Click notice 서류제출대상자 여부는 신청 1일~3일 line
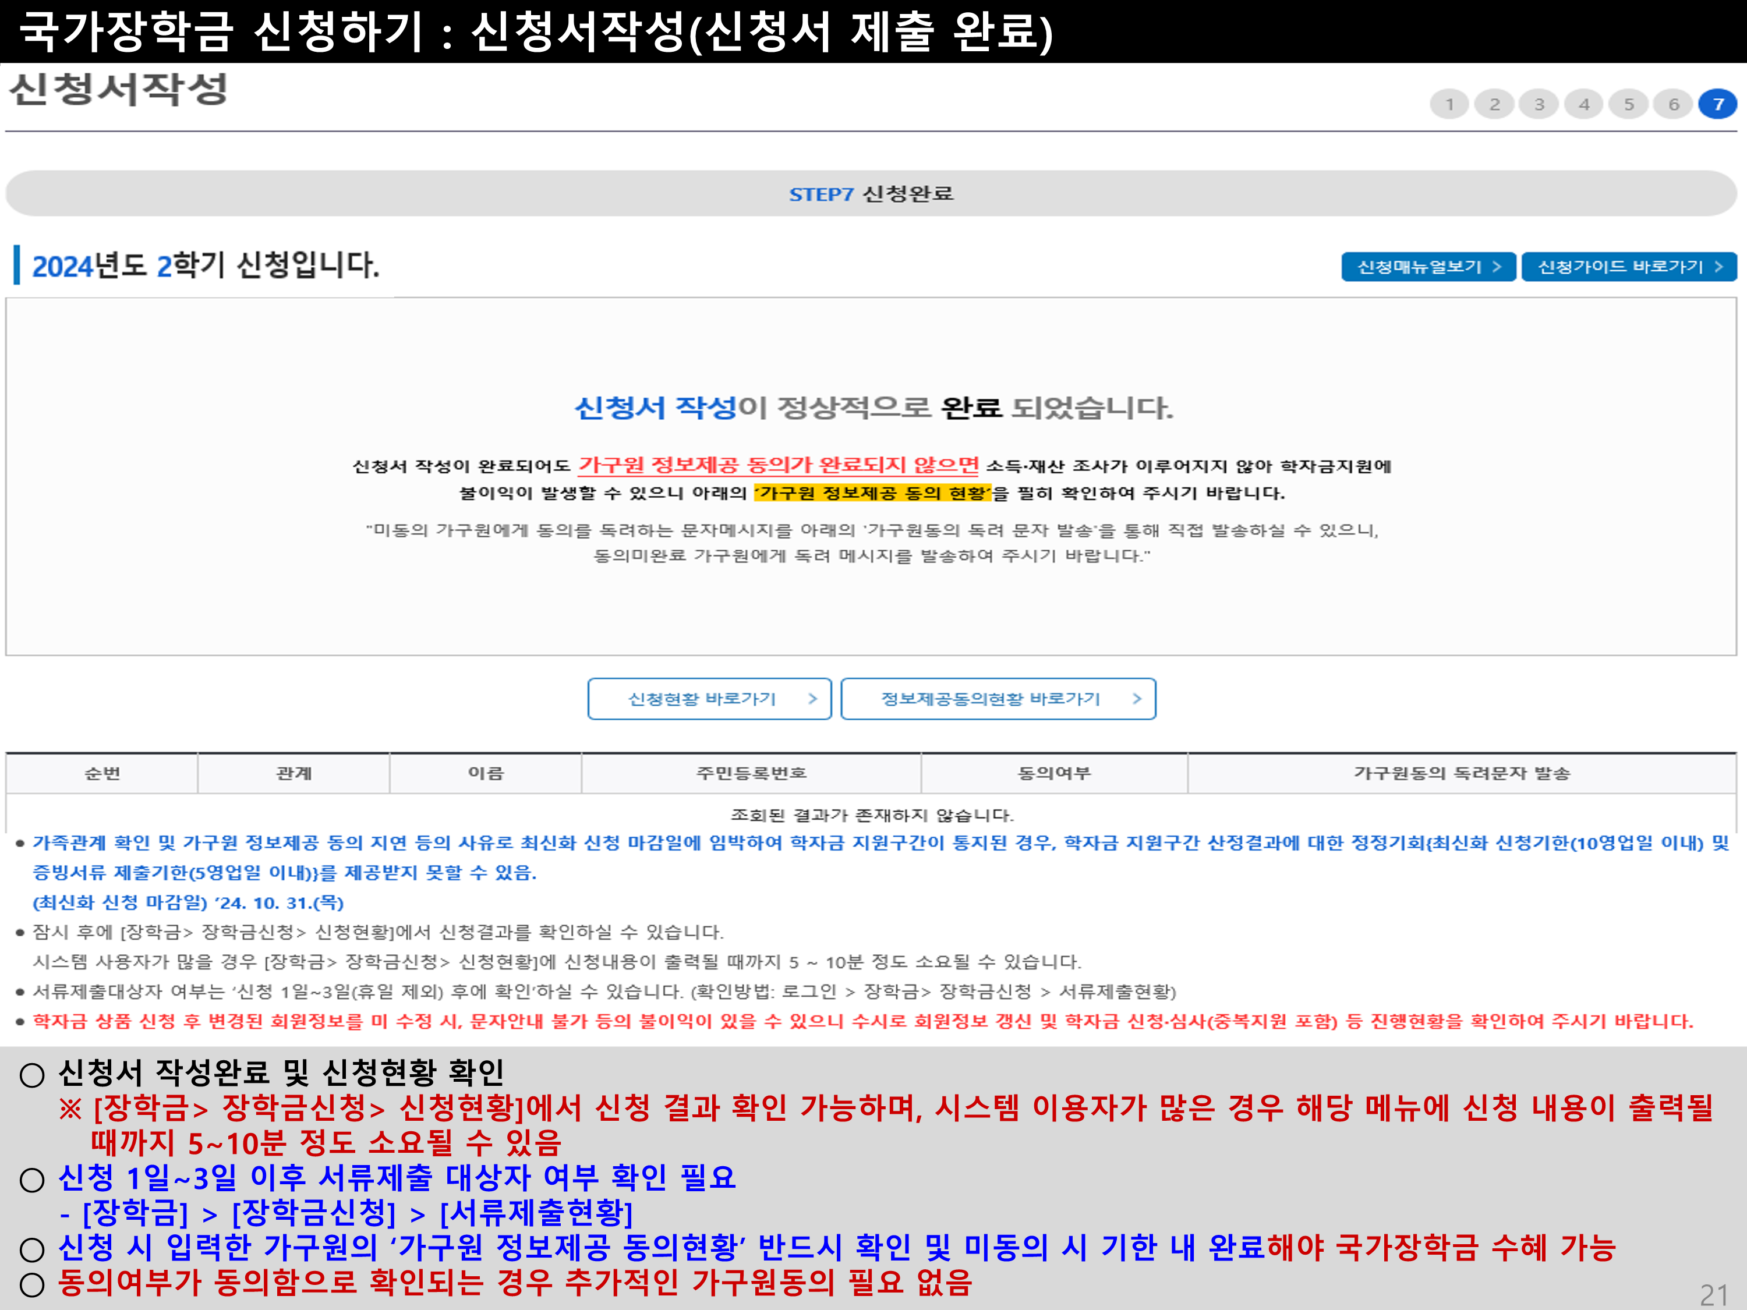The height and width of the screenshot is (1310, 1747). (x=604, y=991)
